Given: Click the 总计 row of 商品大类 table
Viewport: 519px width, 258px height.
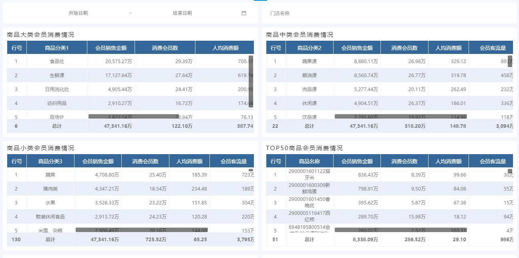Looking at the screenshot, I should pyautogui.click(x=56, y=125).
